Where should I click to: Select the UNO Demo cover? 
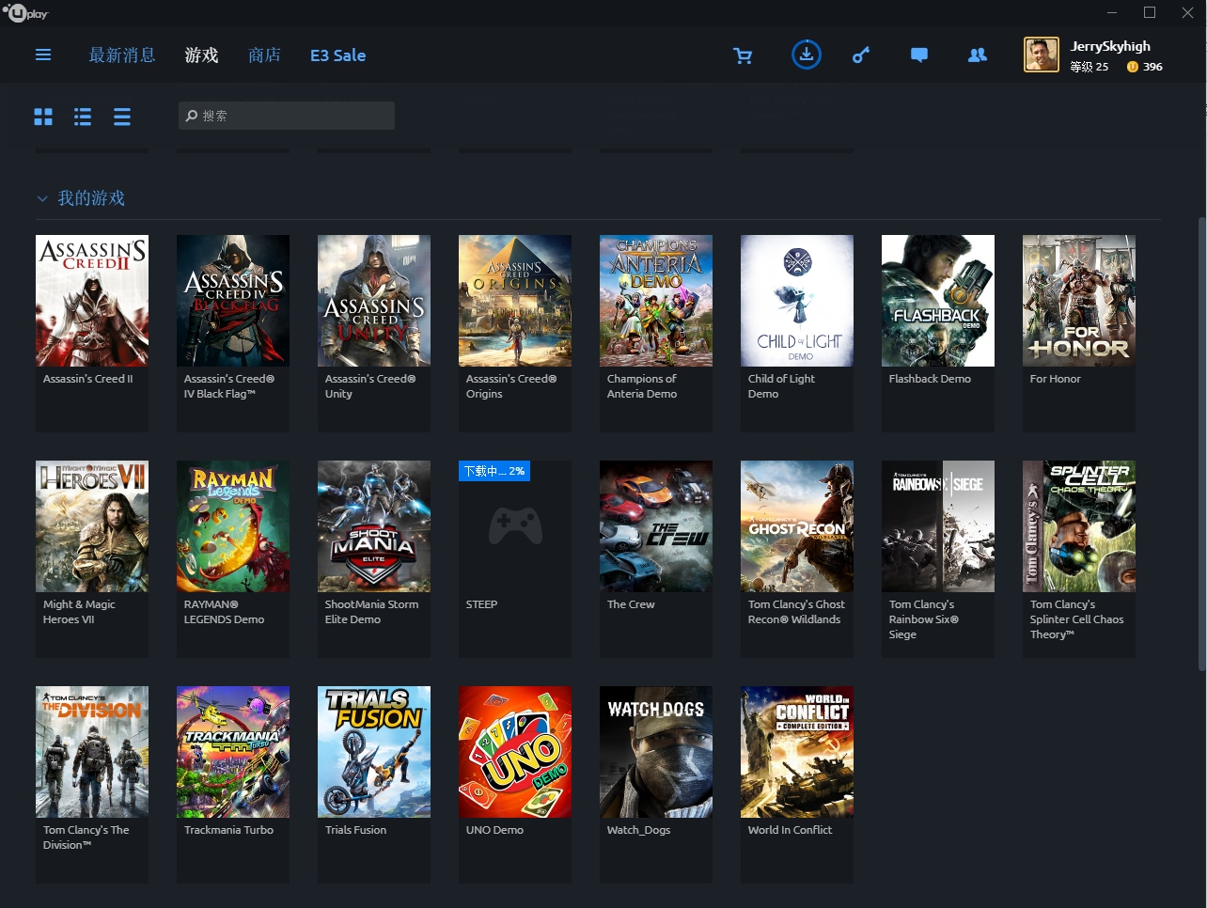515,752
